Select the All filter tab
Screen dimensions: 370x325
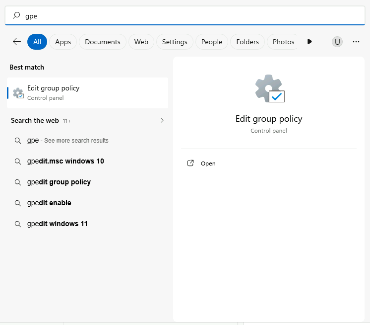click(x=37, y=42)
